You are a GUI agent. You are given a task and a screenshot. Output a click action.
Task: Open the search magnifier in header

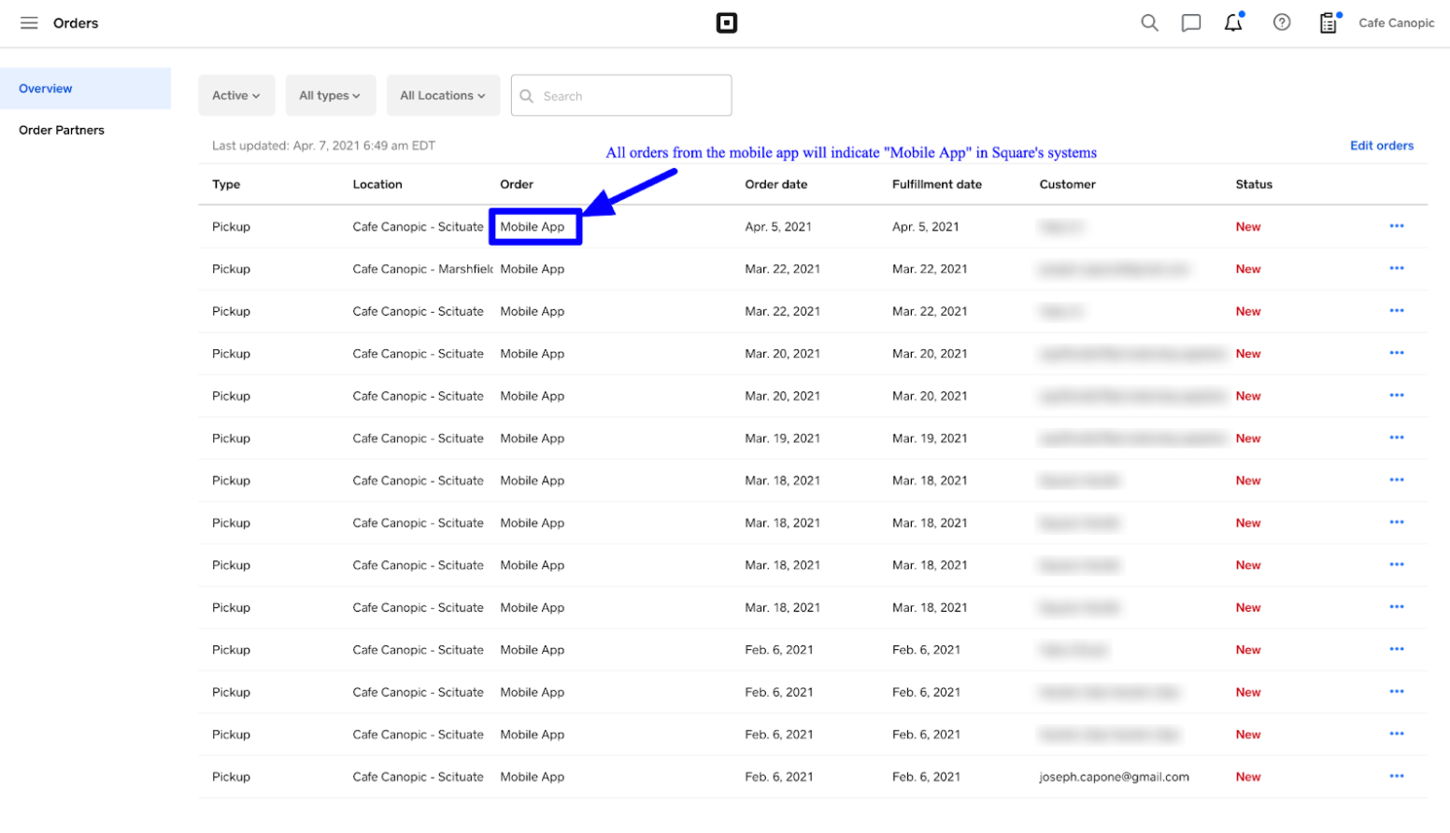pos(1149,23)
